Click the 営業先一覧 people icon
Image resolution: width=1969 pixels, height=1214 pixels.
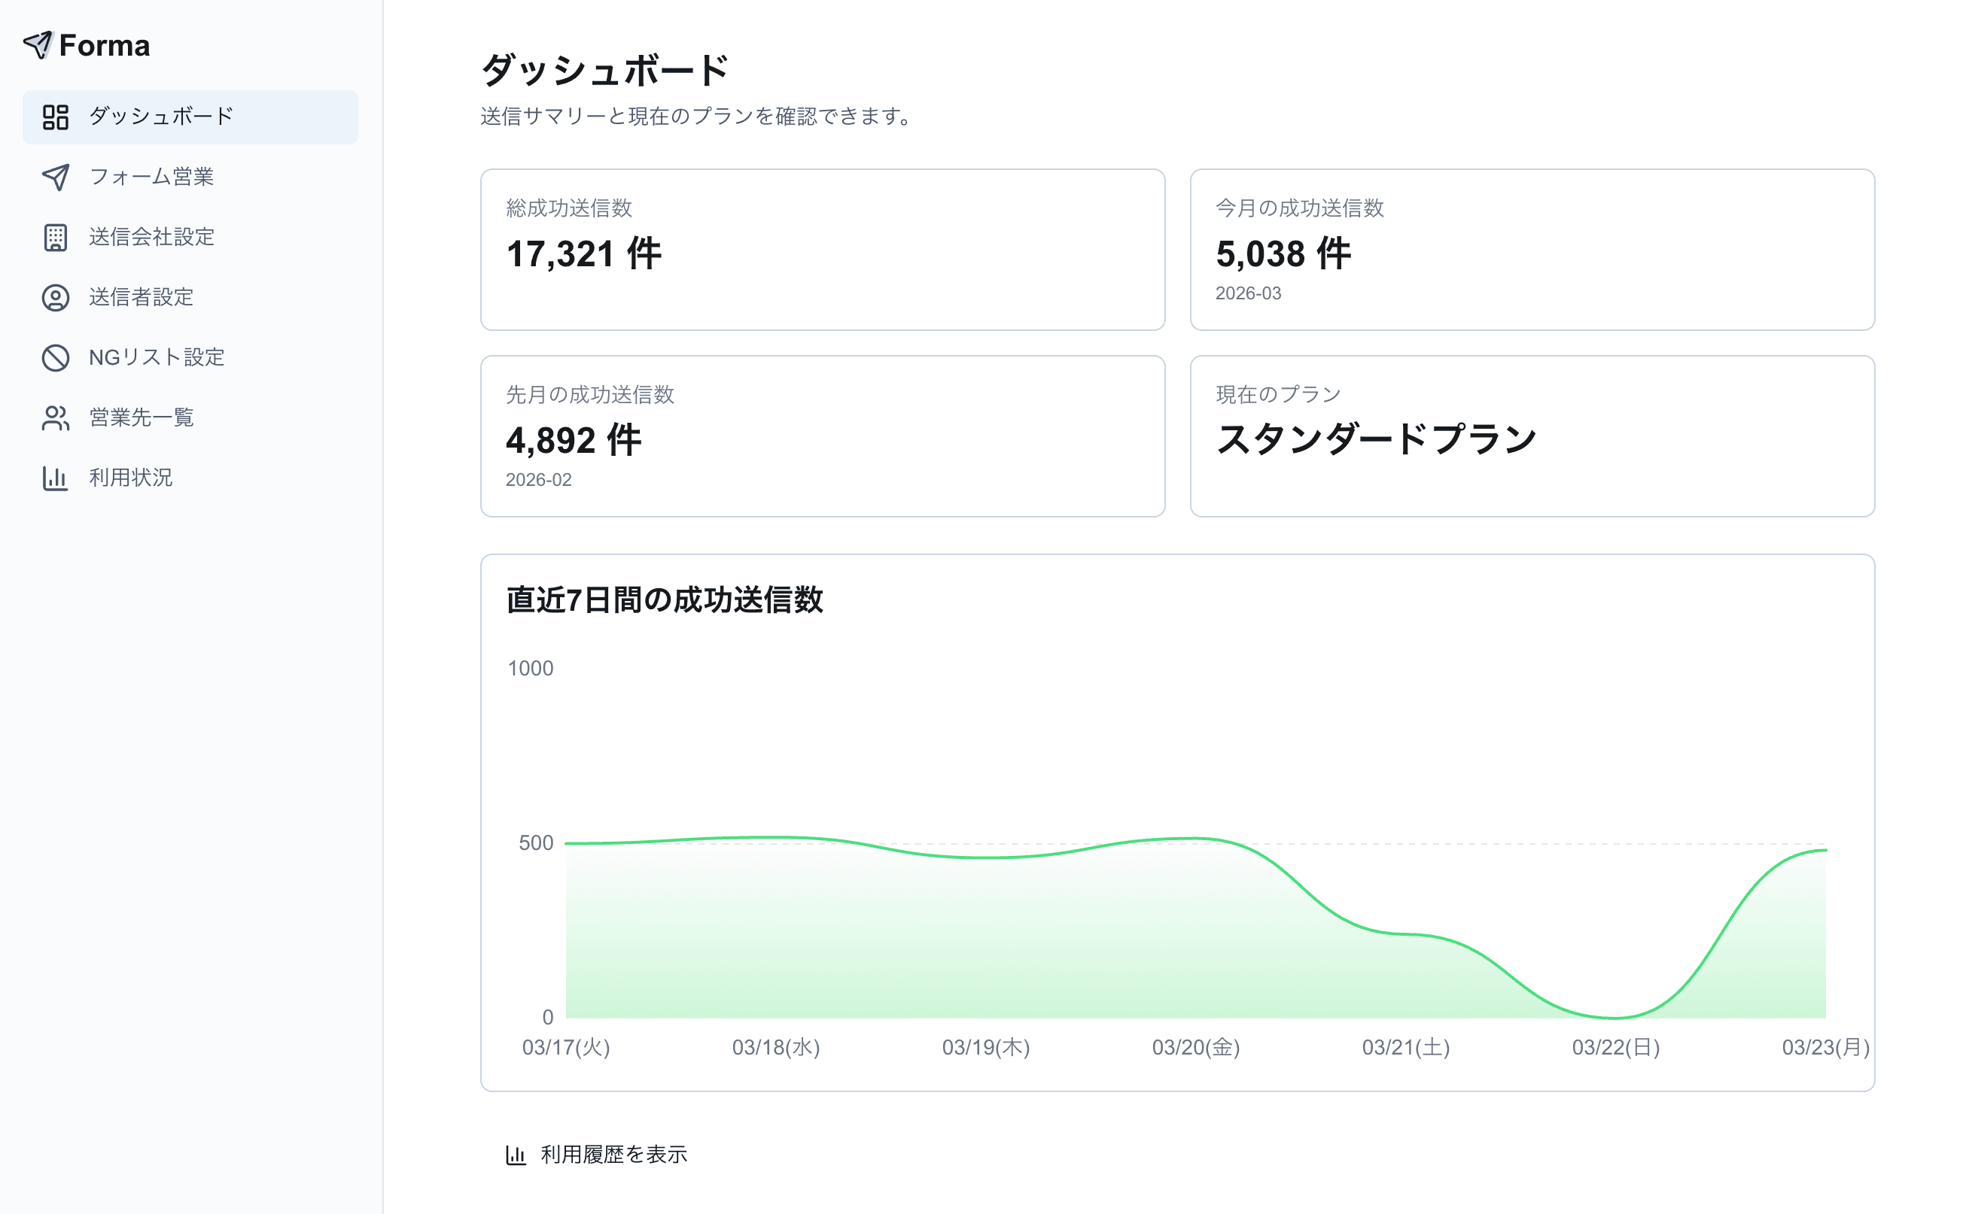click(56, 418)
